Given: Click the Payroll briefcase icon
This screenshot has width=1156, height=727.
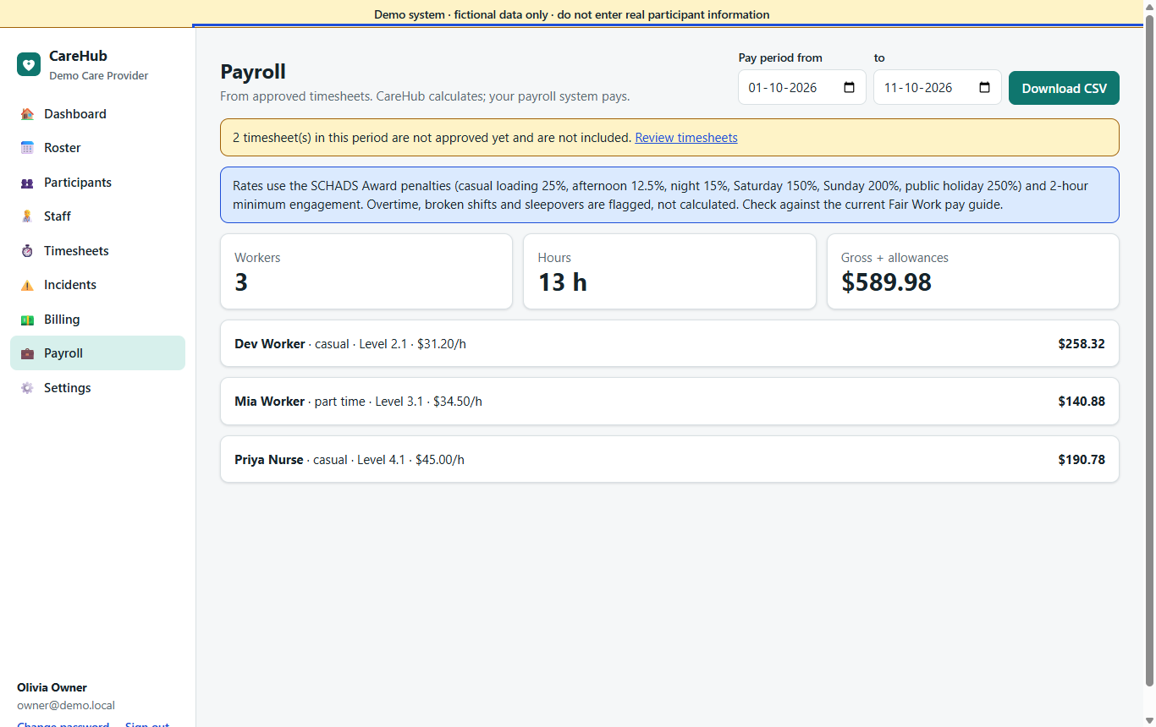Looking at the screenshot, I should [x=27, y=353].
